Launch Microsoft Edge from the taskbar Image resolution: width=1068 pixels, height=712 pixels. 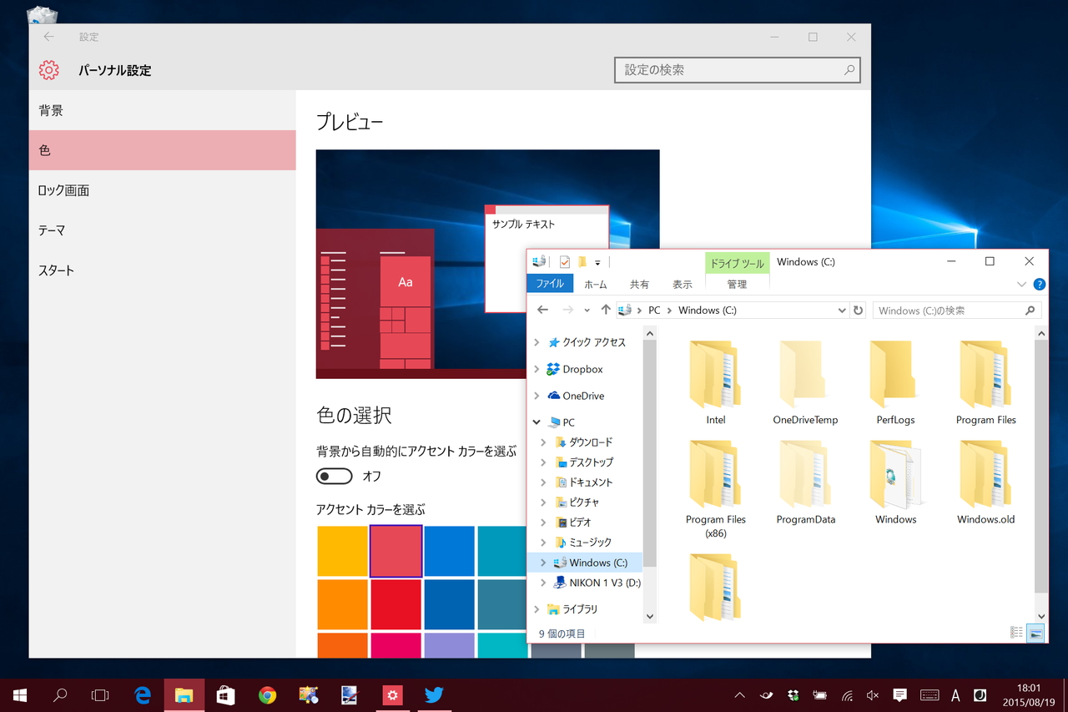(x=142, y=694)
